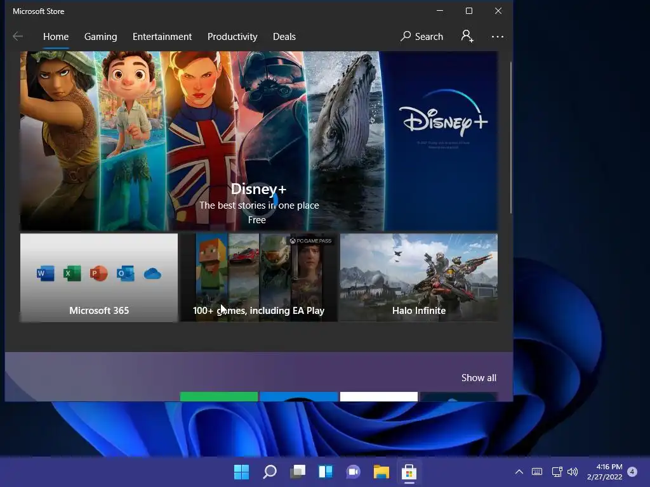
Task: Click the Excel icon in Microsoft 365 tile
Action: tap(72, 273)
